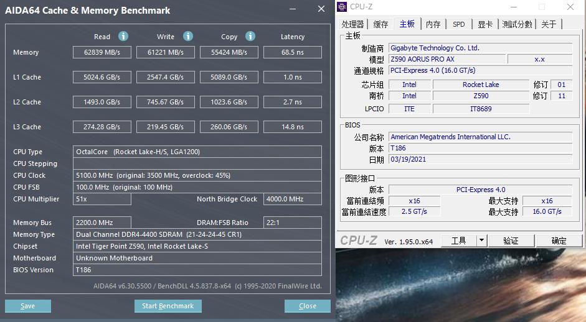Open the 关于 tab in CPU-Z
The height and width of the screenshot is (322, 586).
tap(549, 25)
